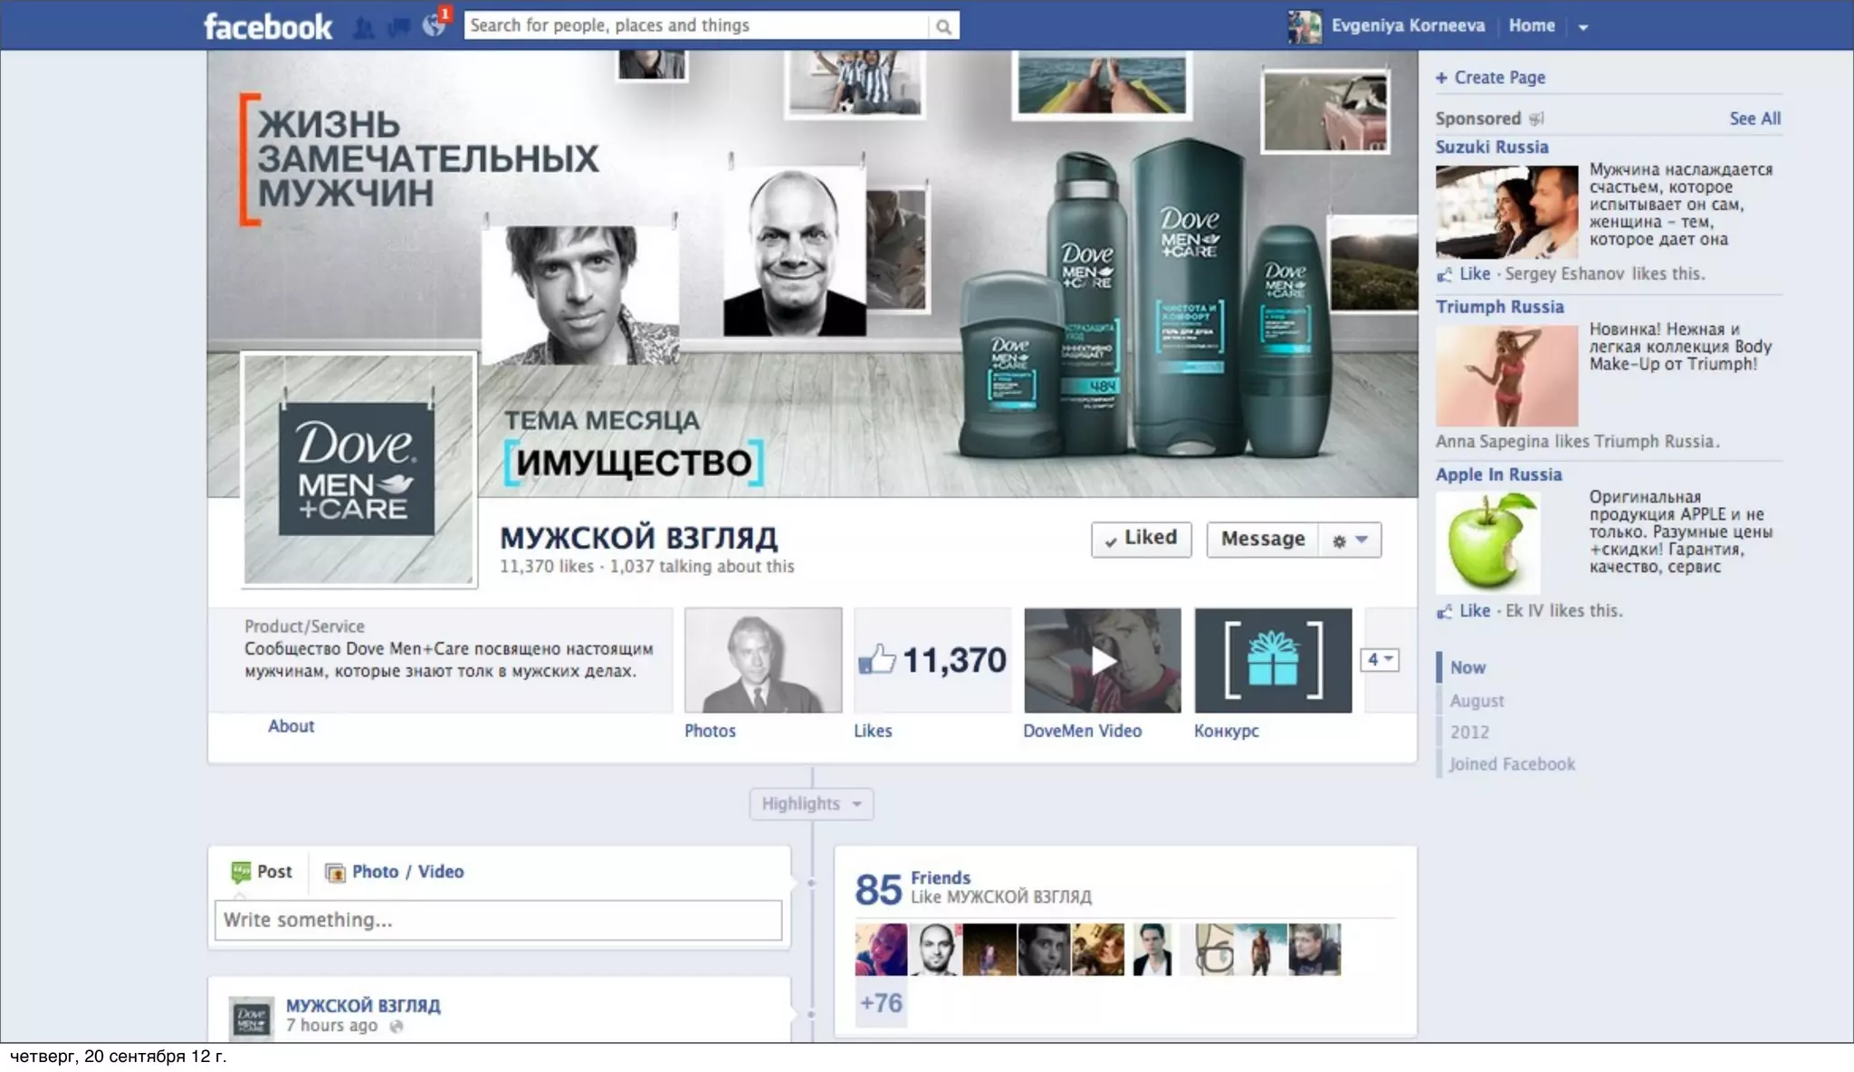Open the notifications globe icon

(434, 25)
